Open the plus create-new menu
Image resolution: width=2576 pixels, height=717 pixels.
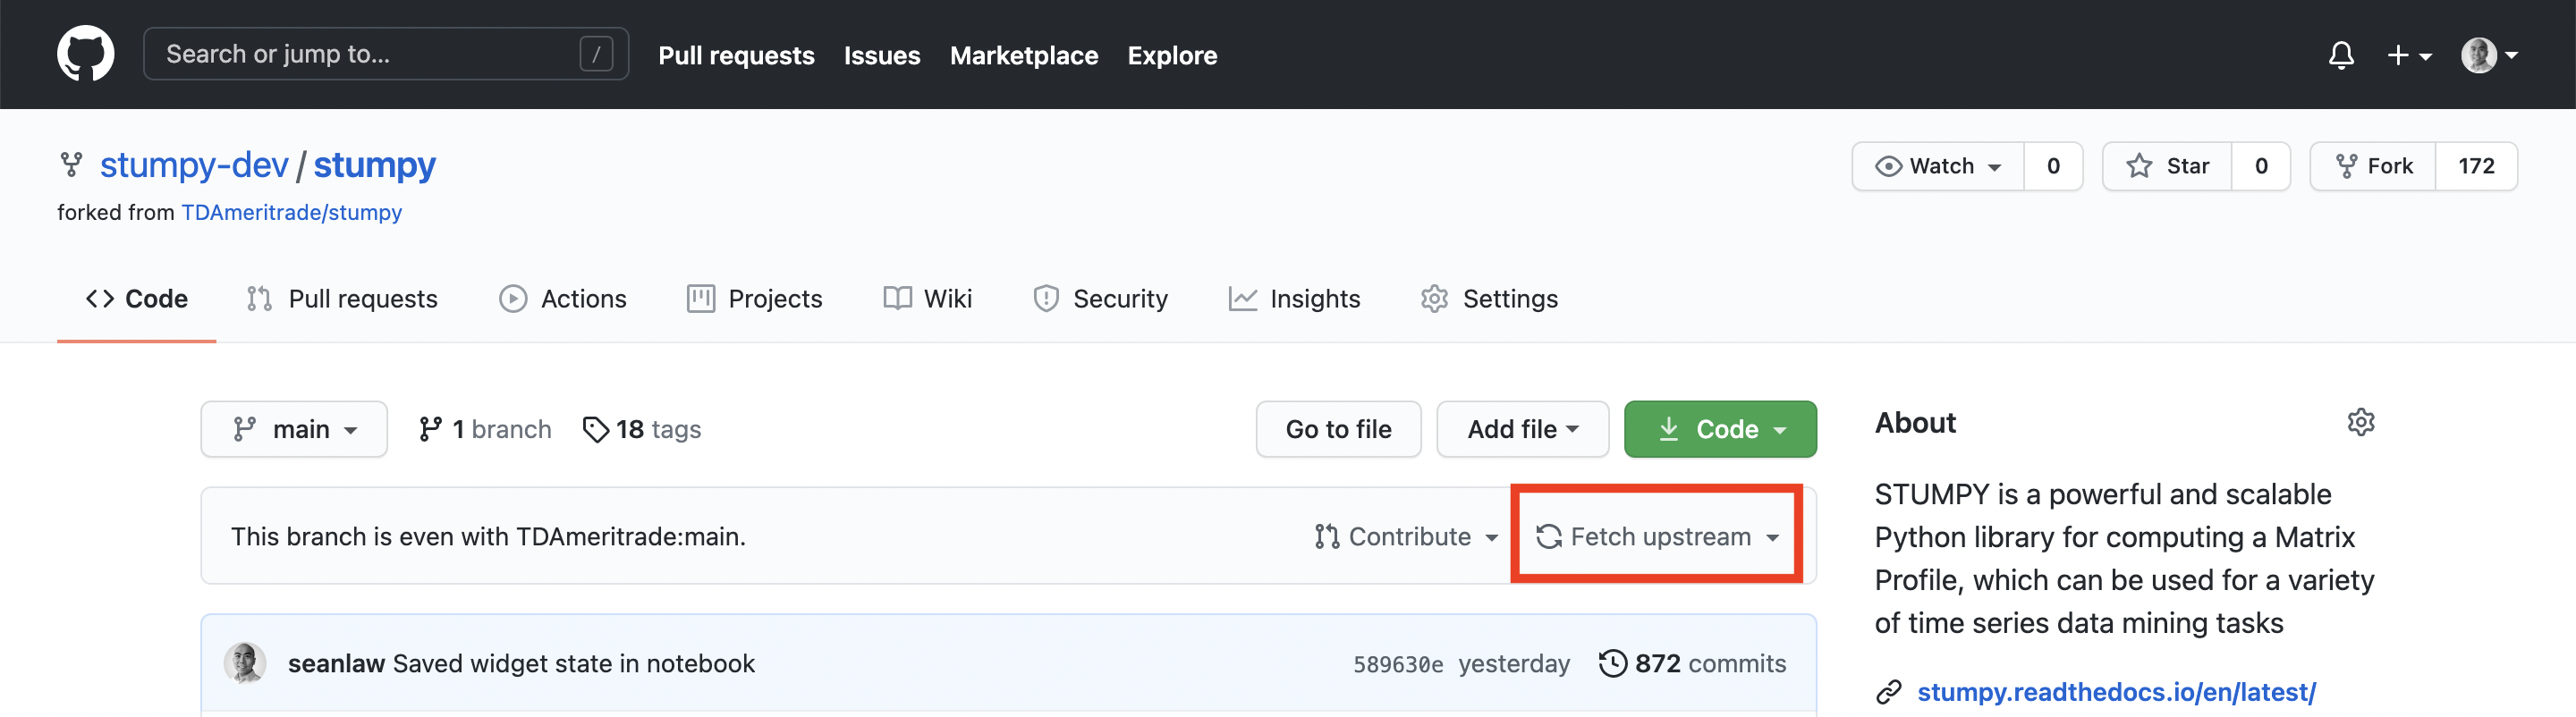point(2409,55)
